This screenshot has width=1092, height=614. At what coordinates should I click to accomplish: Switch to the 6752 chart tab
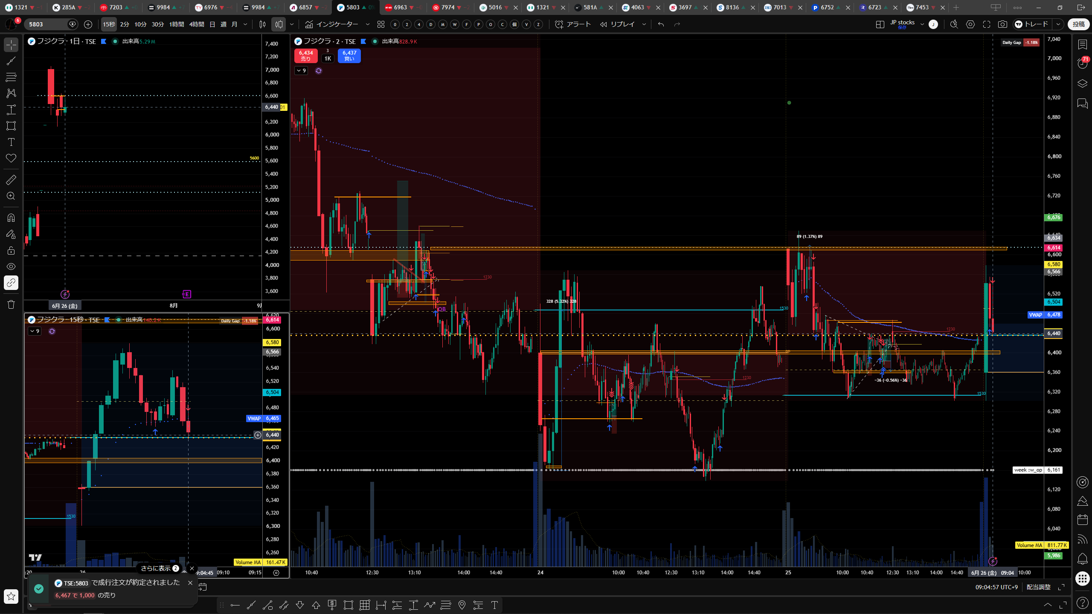(x=827, y=7)
